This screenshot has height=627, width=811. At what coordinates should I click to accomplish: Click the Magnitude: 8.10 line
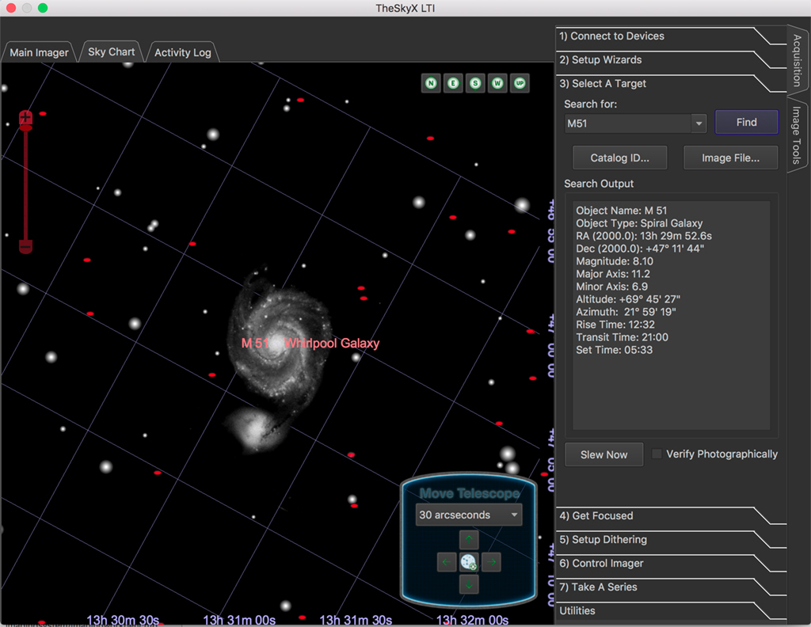point(615,261)
